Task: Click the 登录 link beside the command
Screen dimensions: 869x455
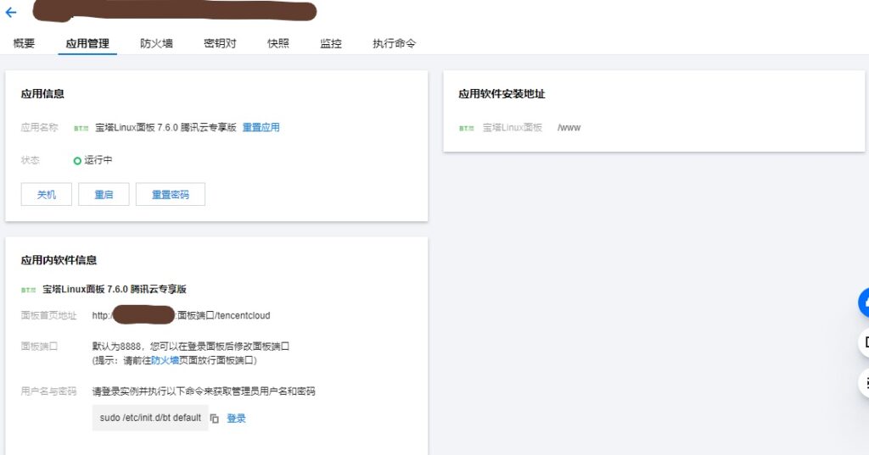Action: point(236,419)
